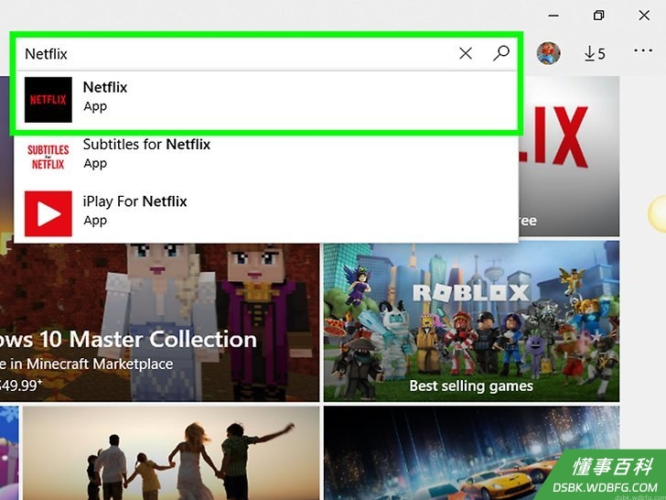
Task: Restore down the Store window
Action: click(x=599, y=16)
